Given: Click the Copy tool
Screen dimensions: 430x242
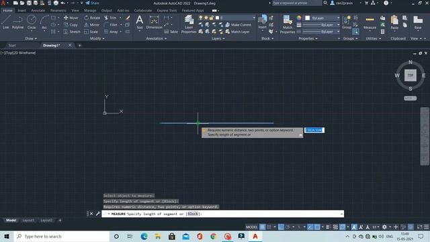Looking at the screenshot, I should (71, 25).
